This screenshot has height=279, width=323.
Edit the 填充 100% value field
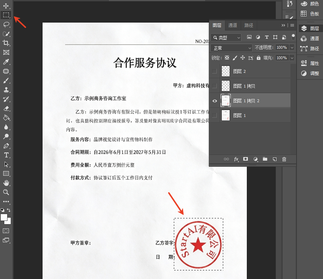[282, 58]
